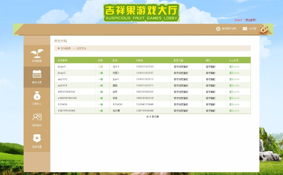Click the 级别 column header

[100, 60]
